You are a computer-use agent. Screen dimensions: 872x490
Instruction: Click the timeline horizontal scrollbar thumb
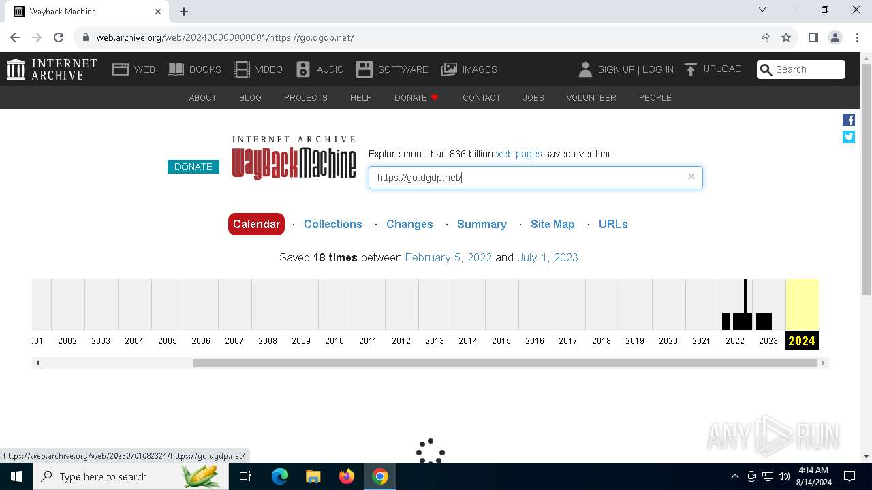click(505, 363)
